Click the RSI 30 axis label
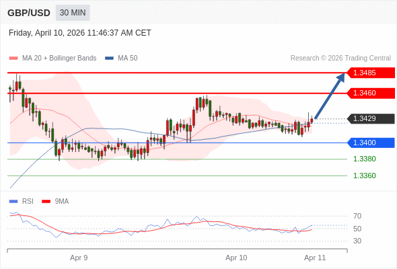 pos(357,241)
